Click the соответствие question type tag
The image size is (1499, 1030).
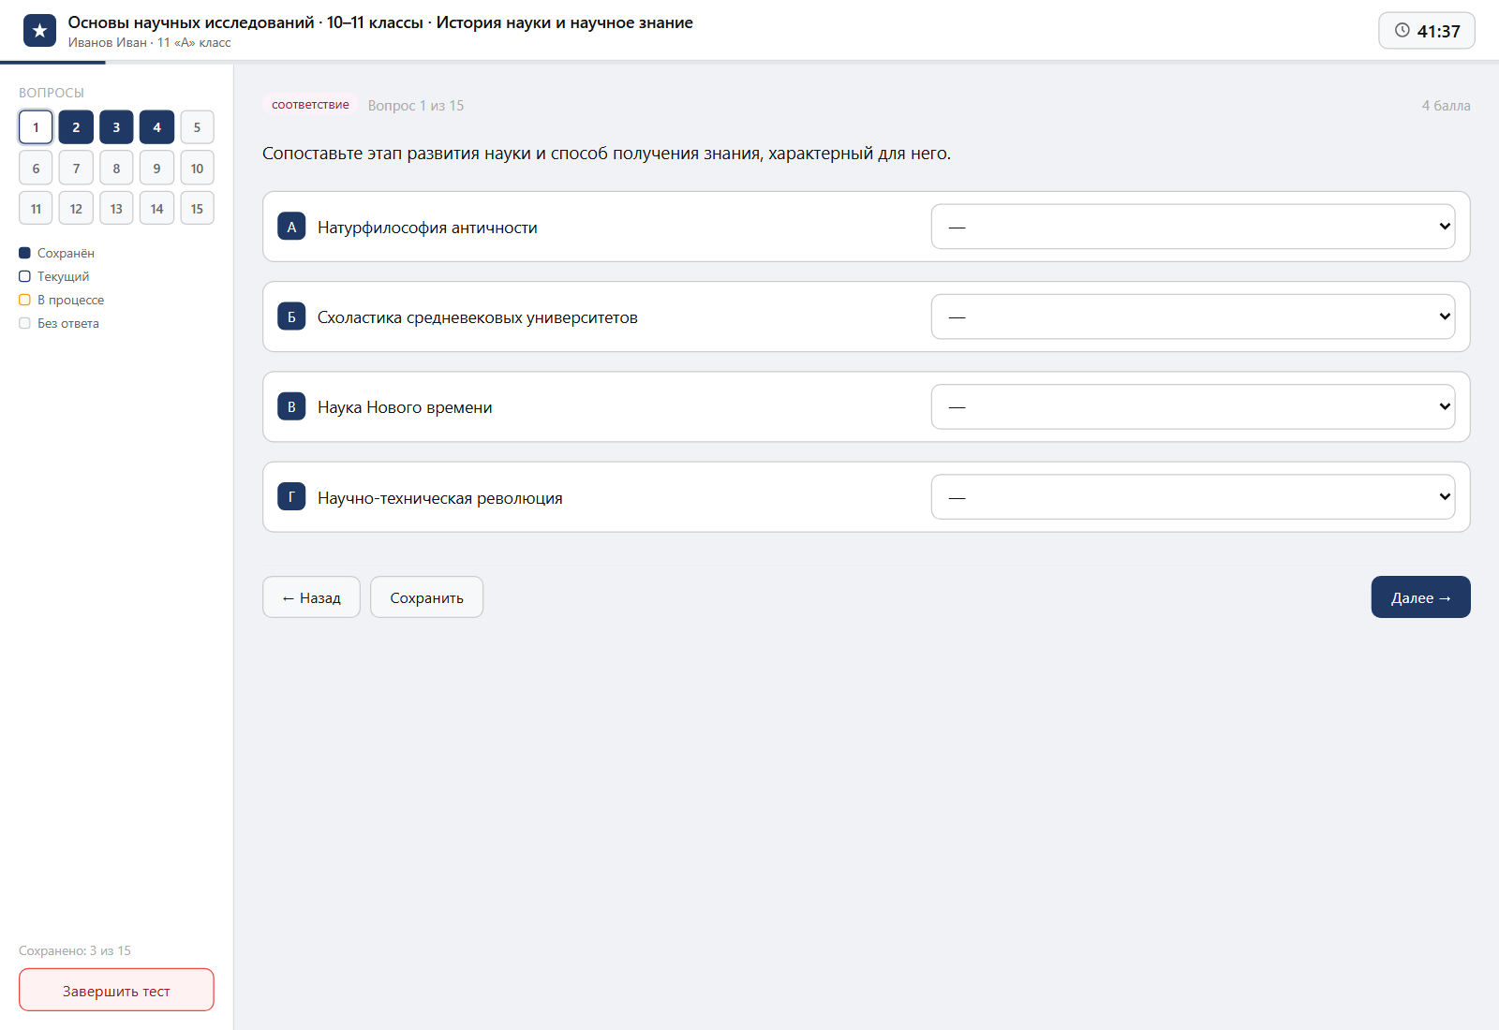pyautogui.click(x=310, y=105)
